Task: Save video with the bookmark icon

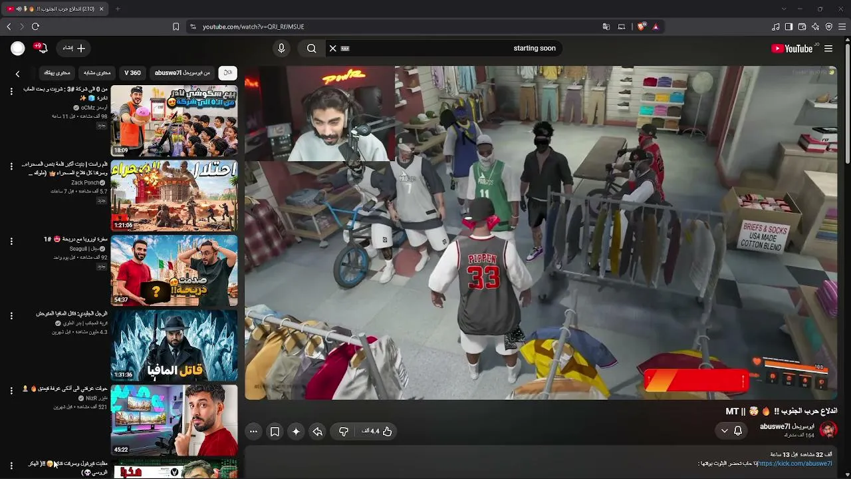Action: (275, 431)
